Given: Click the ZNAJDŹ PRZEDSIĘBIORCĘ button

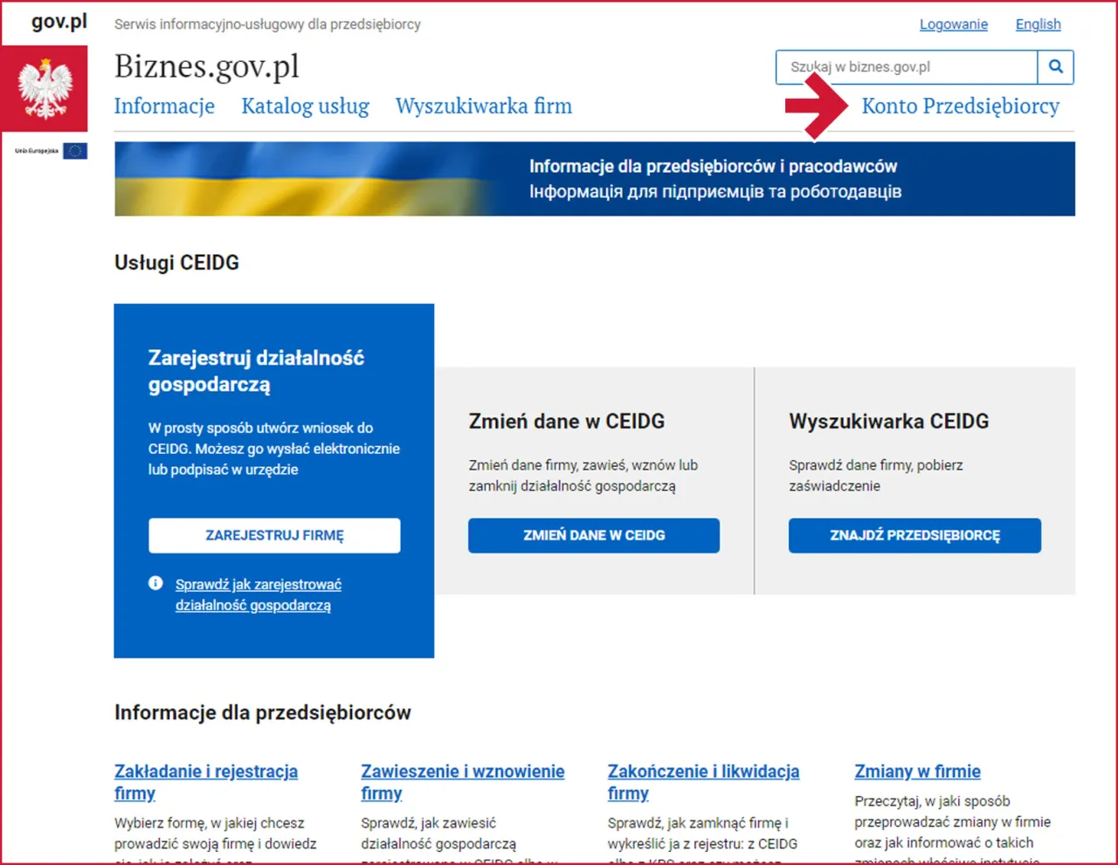Looking at the screenshot, I should coord(914,535).
